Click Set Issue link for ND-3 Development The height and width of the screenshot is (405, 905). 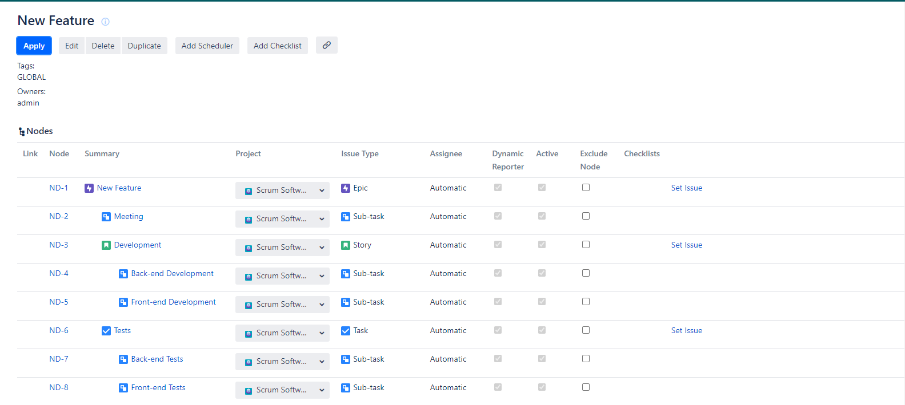point(686,245)
